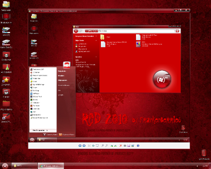Image resolution: width=211 pixels, height=169 pixels.
Task: Fit image to window with Best Fit
Action: coord(89,146)
